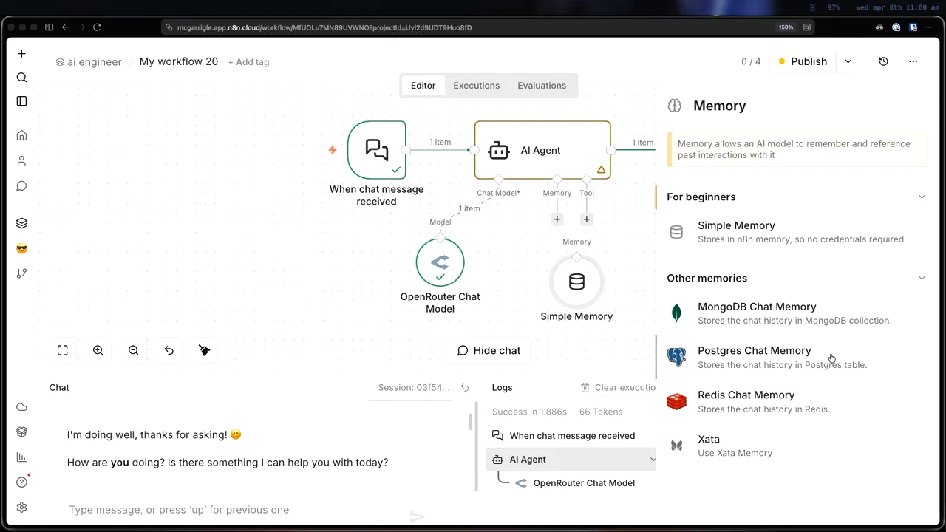The image size is (946, 532).
Task: Open the home icon in sidebar
Action: click(x=21, y=135)
